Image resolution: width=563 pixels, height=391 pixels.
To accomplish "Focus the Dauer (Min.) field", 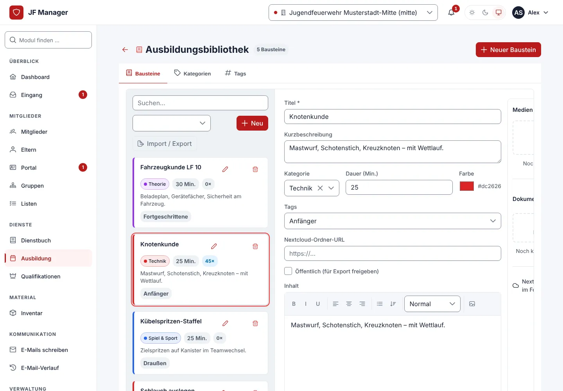I will (399, 187).
